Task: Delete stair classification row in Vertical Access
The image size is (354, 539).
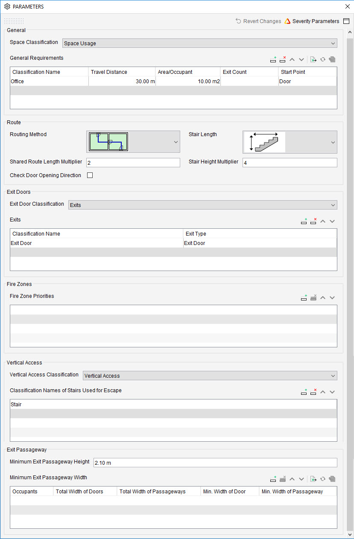Action: coord(313,391)
